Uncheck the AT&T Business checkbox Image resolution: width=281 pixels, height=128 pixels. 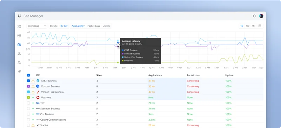[28, 81]
